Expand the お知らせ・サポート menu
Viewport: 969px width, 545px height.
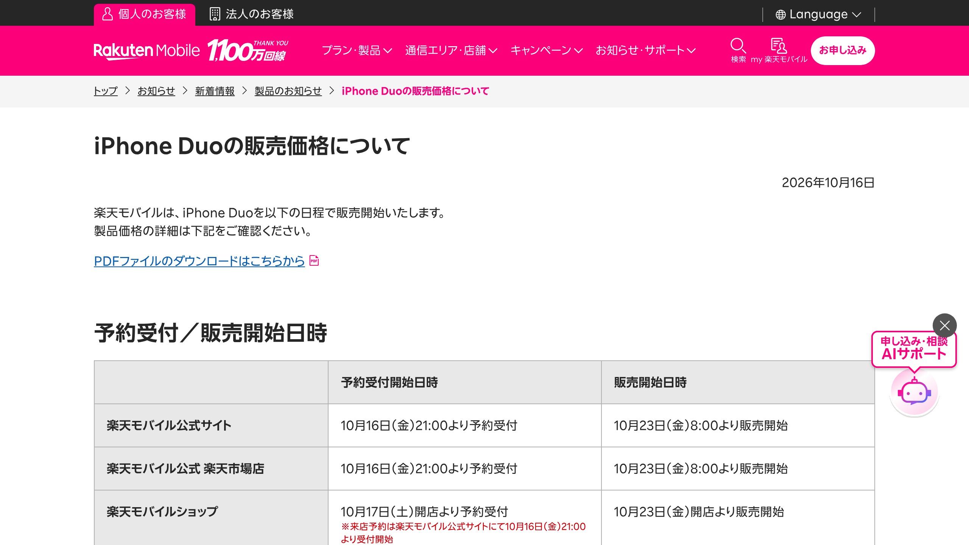(x=646, y=50)
